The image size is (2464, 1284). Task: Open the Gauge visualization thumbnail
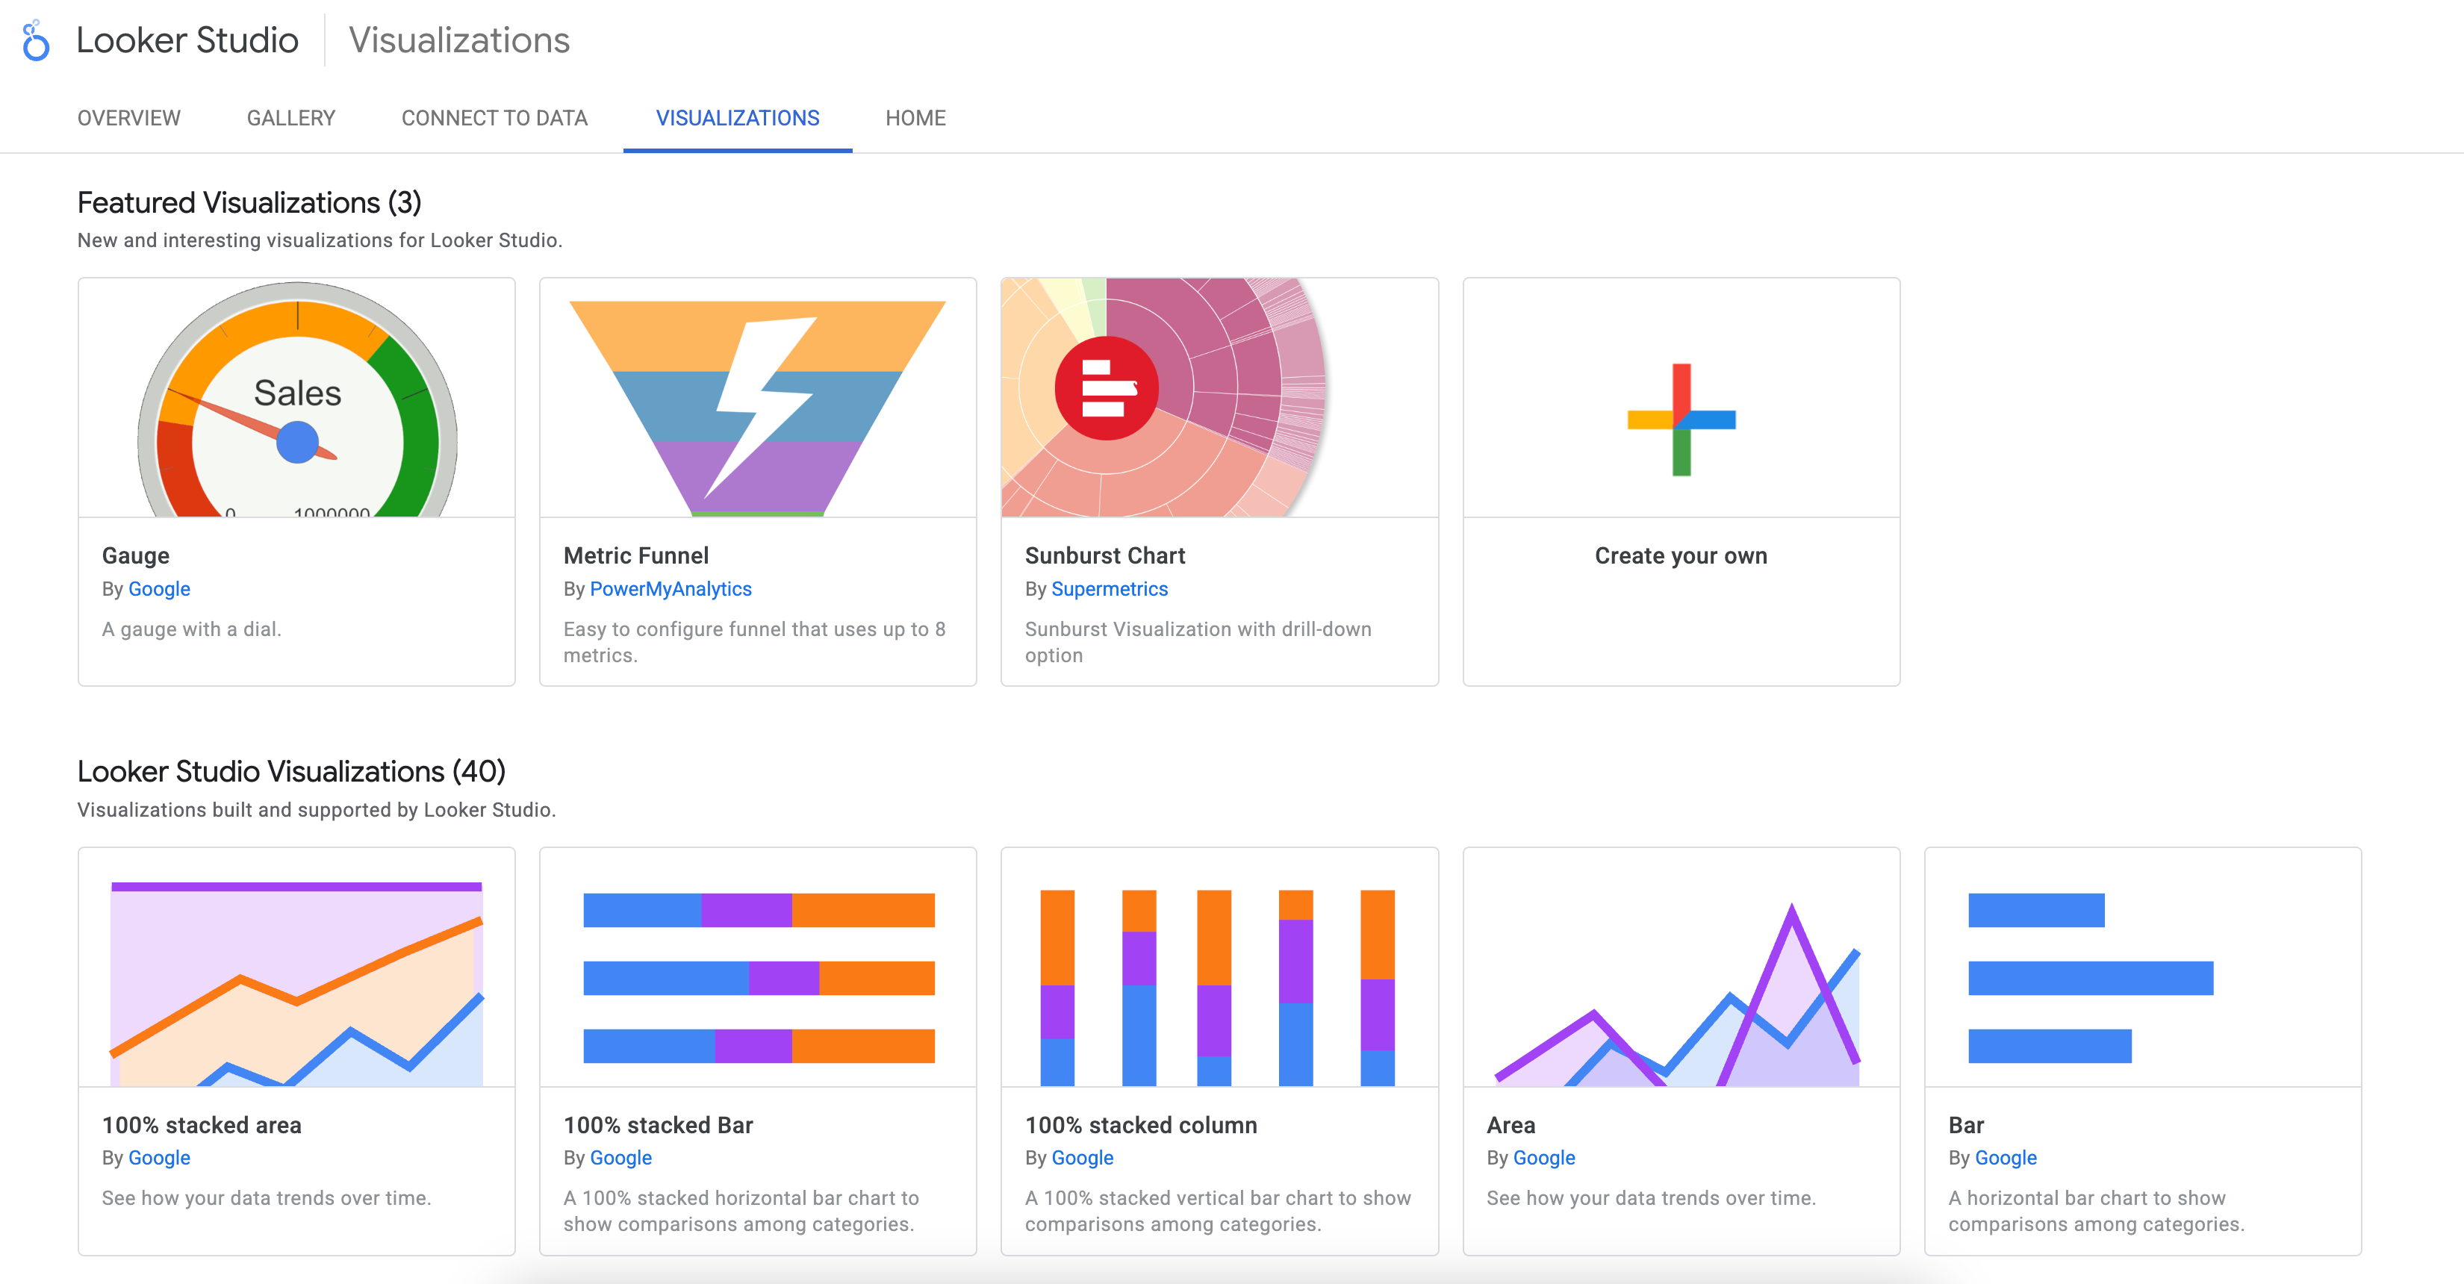[296, 398]
